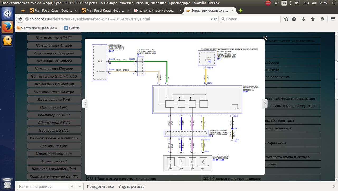This screenshot has height=191, width=338.
Task: Open the Wi-Fi network indicator
Action: 276,3
